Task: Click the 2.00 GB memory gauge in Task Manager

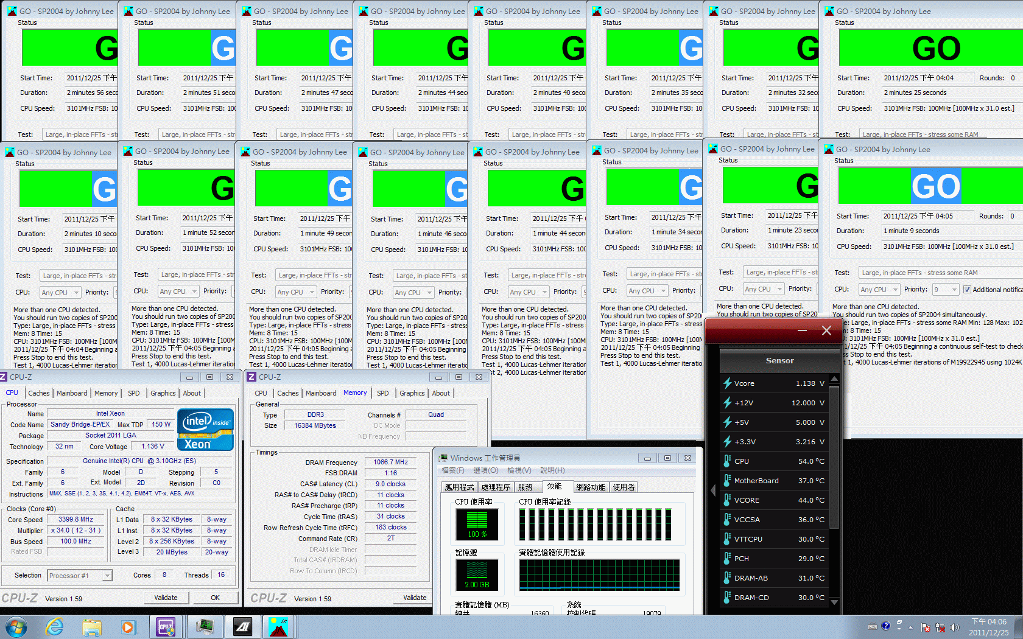Action: (x=477, y=575)
